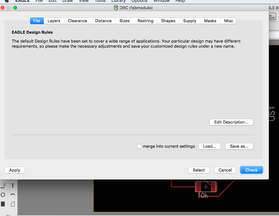
Task: Open the Supply tab
Action: coord(190,21)
